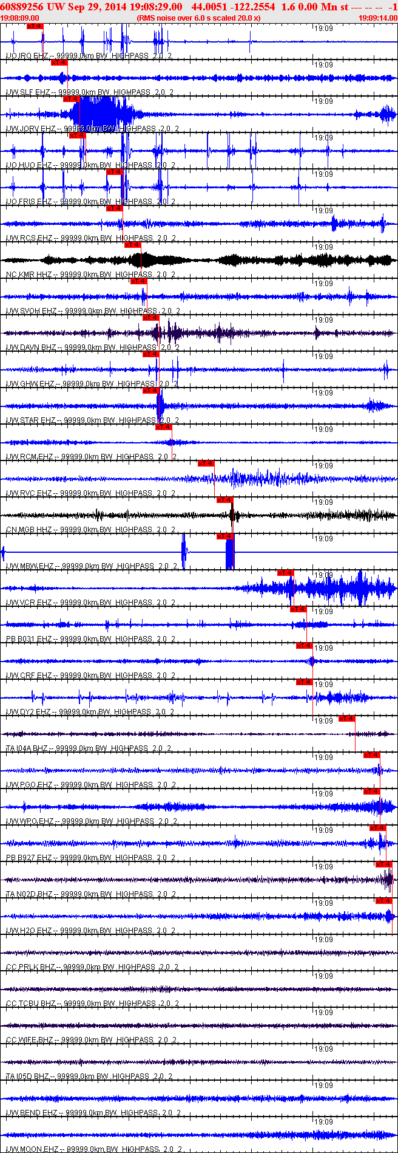Click the red pick marker on UW.CRF trace

click(x=305, y=646)
